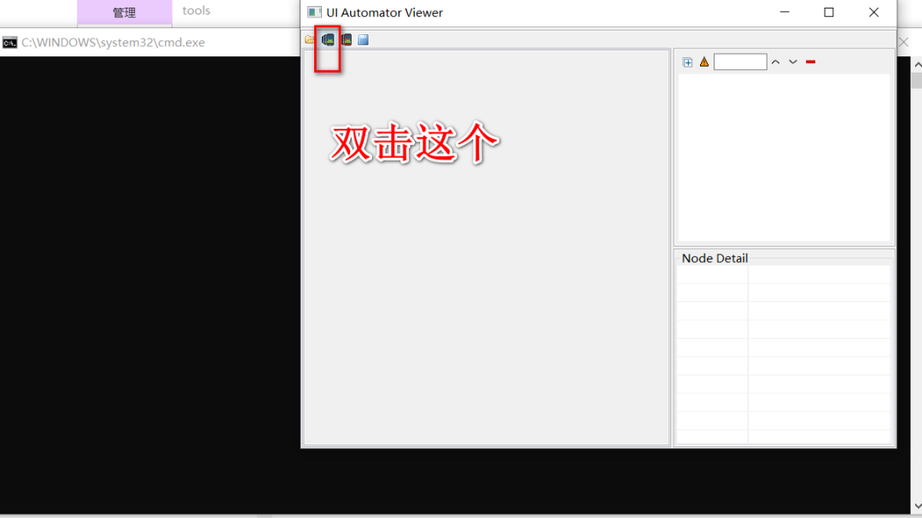The height and width of the screenshot is (518, 922).
Task: Go to the previous search result arrow
Action: [x=775, y=61]
